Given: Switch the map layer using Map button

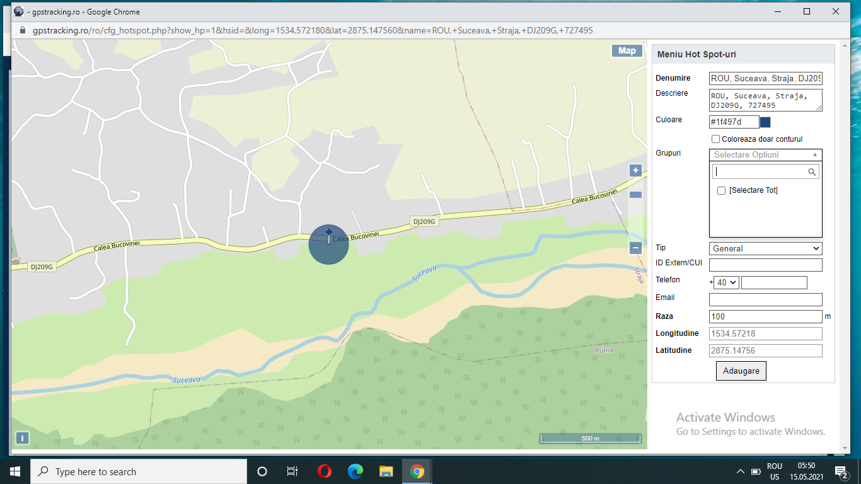Looking at the screenshot, I should (x=627, y=51).
